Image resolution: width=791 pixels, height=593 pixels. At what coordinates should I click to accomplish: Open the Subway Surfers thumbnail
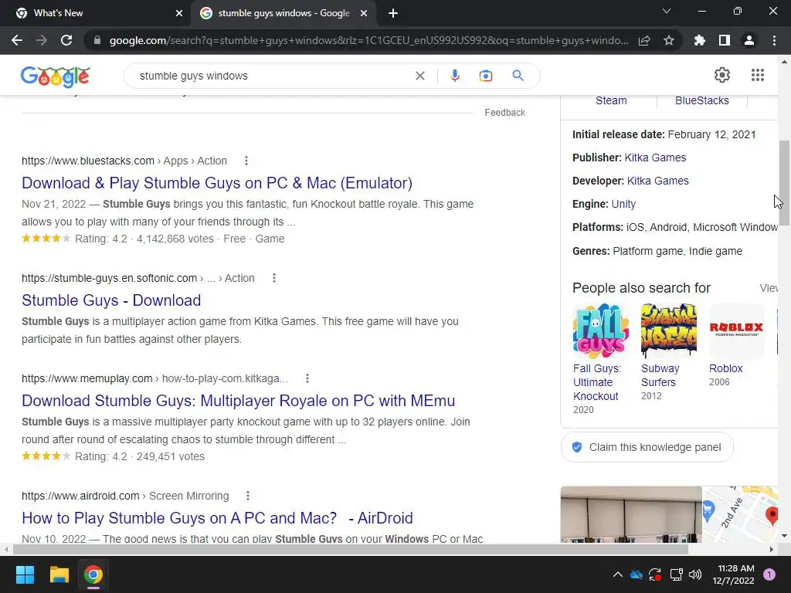pos(668,330)
